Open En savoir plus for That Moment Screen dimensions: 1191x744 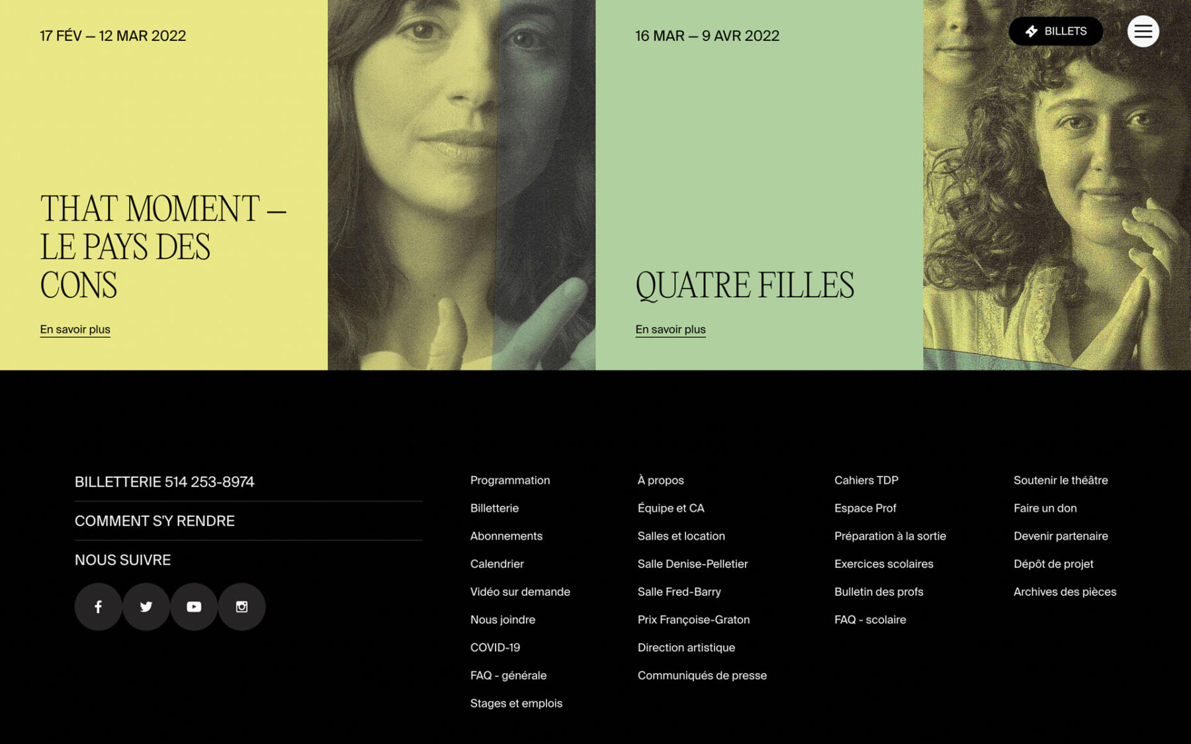(75, 330)
